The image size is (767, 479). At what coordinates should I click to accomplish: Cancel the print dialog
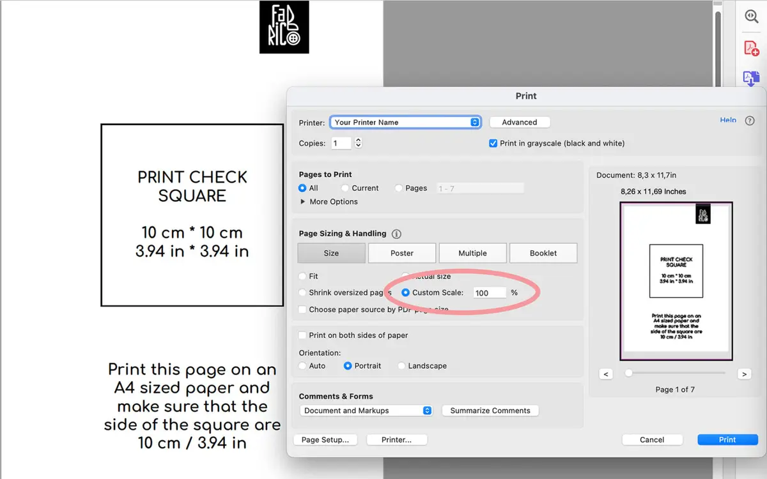[x=652, y=439]
